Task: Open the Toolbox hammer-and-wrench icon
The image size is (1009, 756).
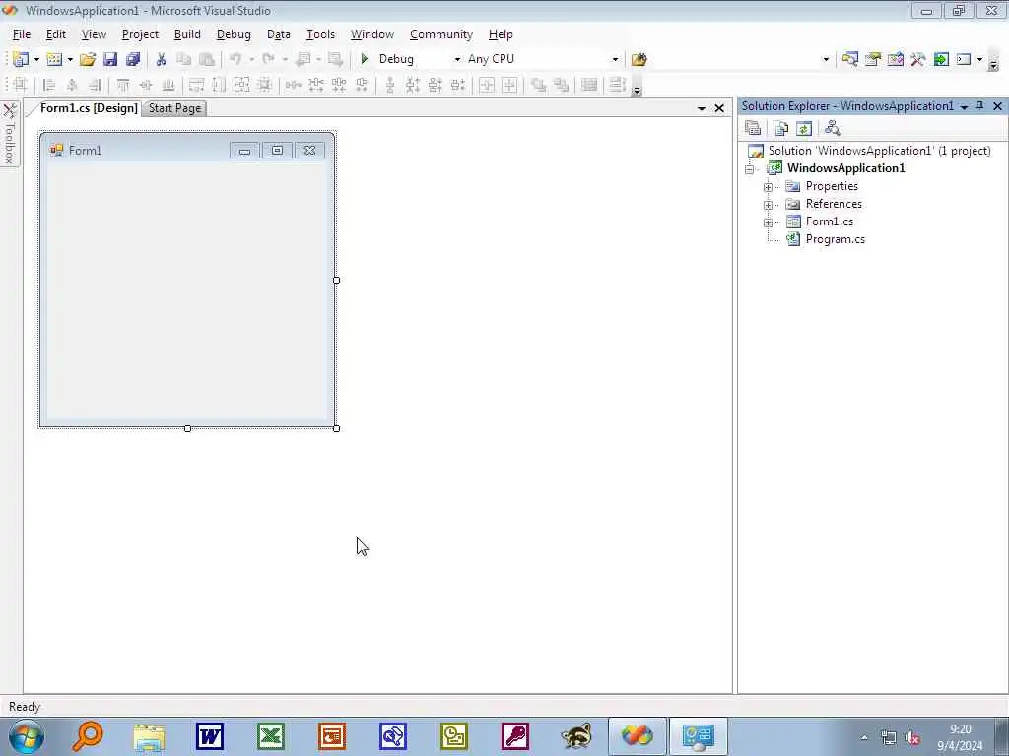Action: (x=918, y=59)
